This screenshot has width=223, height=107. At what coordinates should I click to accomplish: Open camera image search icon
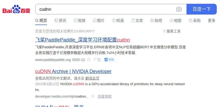pos(179,9)
